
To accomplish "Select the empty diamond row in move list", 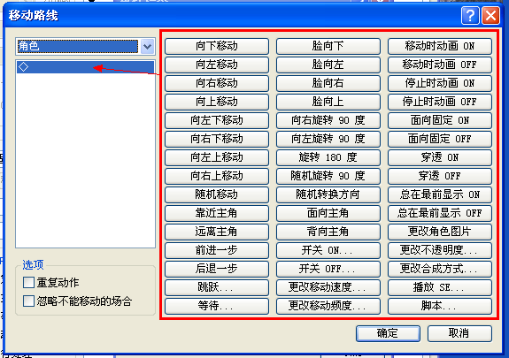I will (x=85, y=67).
